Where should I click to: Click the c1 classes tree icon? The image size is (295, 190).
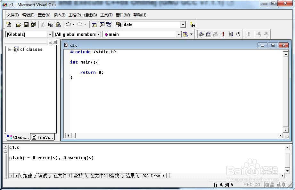tap(16, 49)
